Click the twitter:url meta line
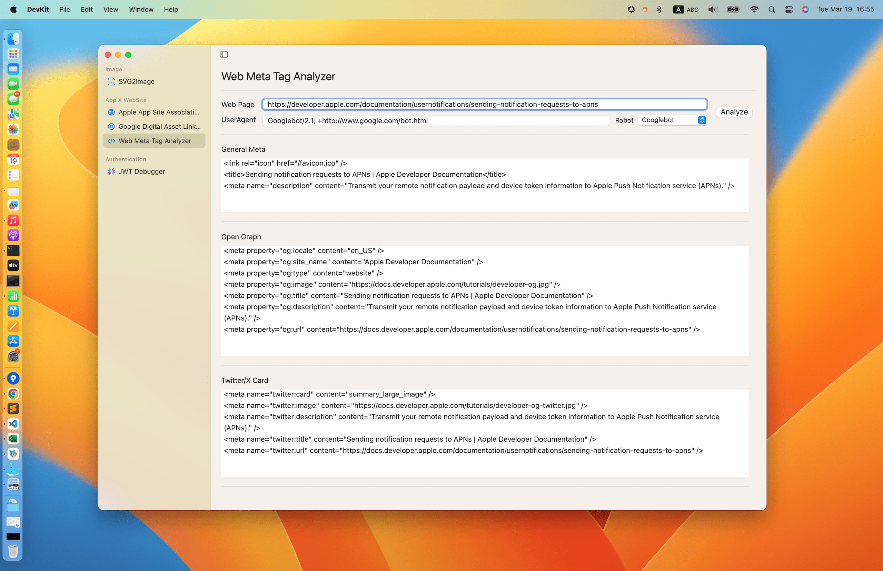Image resolution: width=883 pixels, height=571 pixels. coord(463,451)
